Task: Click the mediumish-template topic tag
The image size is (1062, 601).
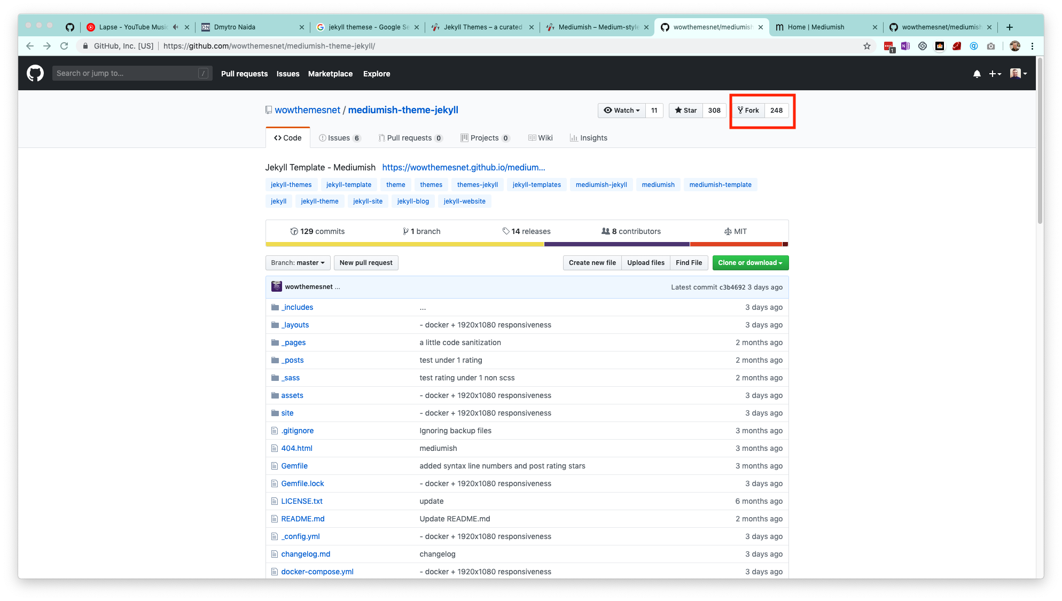Action: coord(720,185)
